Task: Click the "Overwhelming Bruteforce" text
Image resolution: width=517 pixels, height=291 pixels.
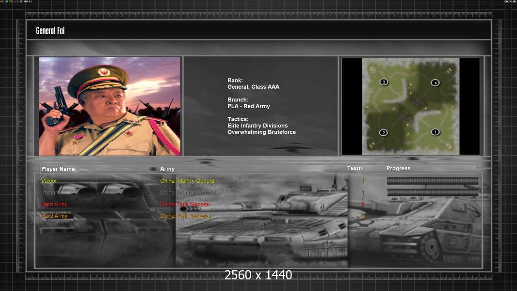Action: tap(261, 132)
